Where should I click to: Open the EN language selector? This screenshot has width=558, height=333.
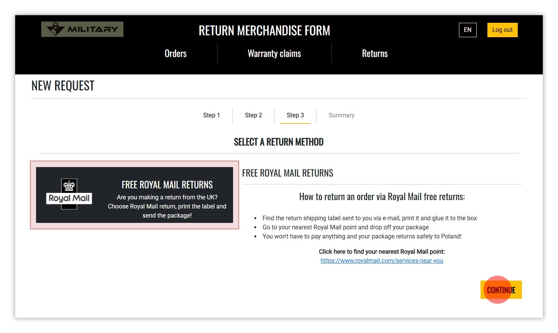tap(467, 30)
